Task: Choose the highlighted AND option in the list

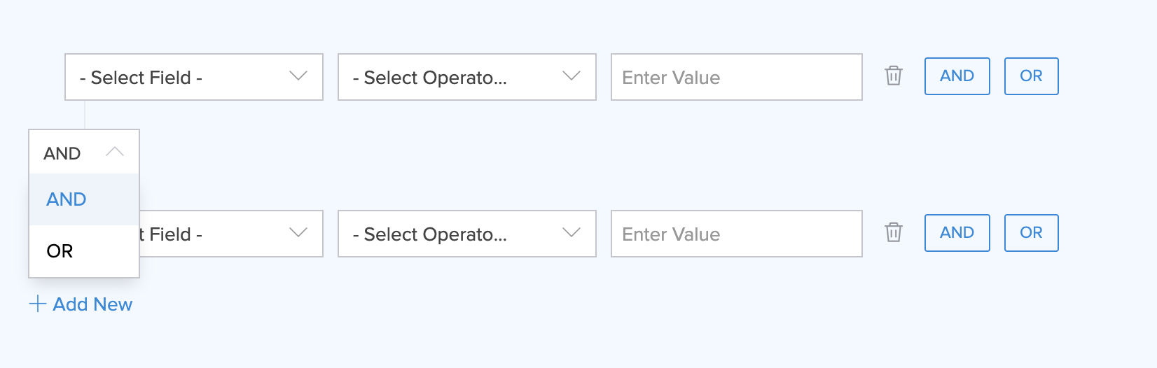Action: (x=67, y=199)
